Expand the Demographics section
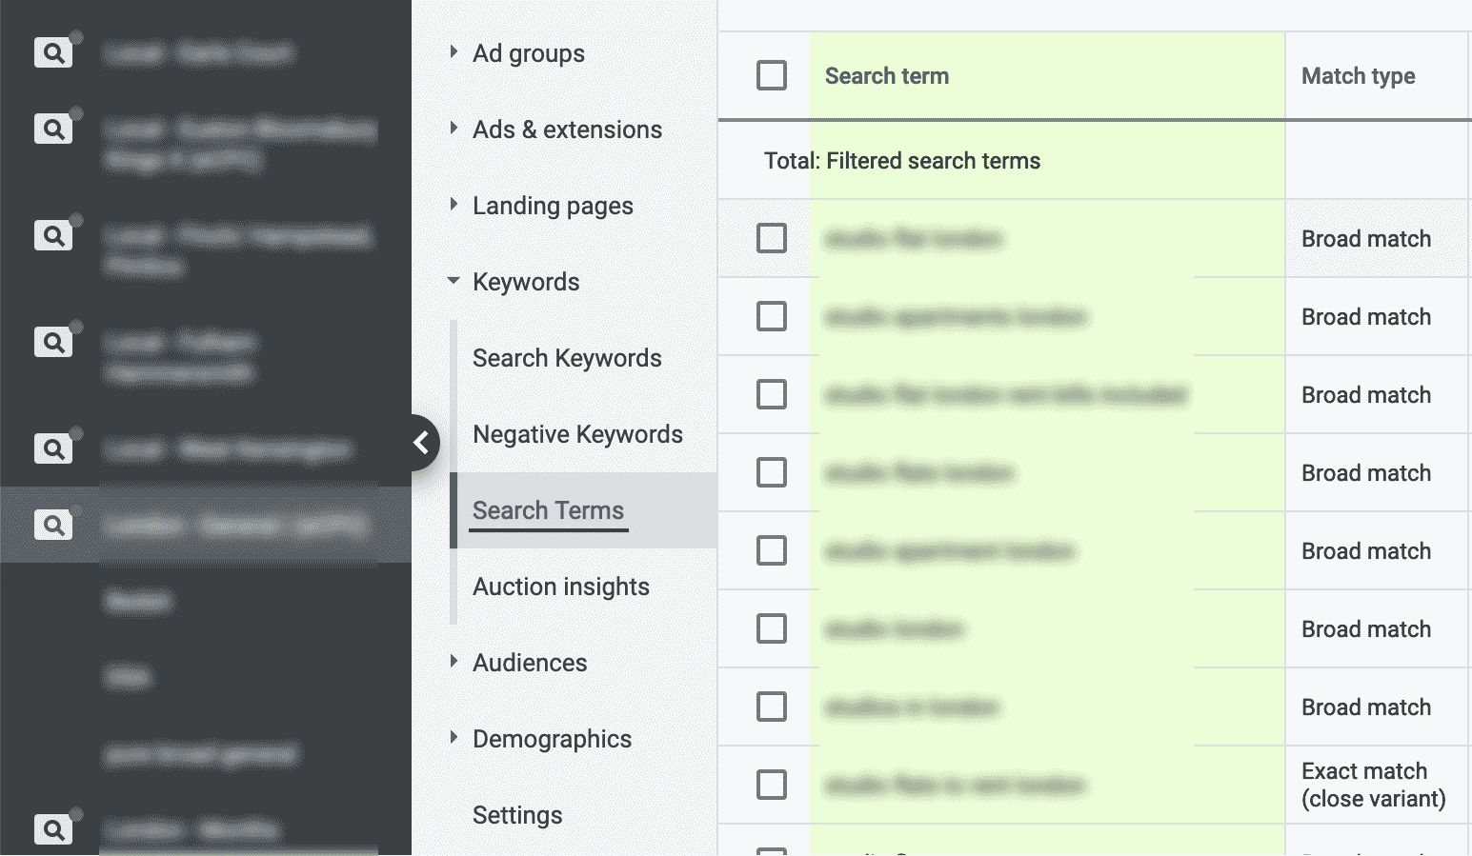The image size is (1472, 856). tap(552, 739)
